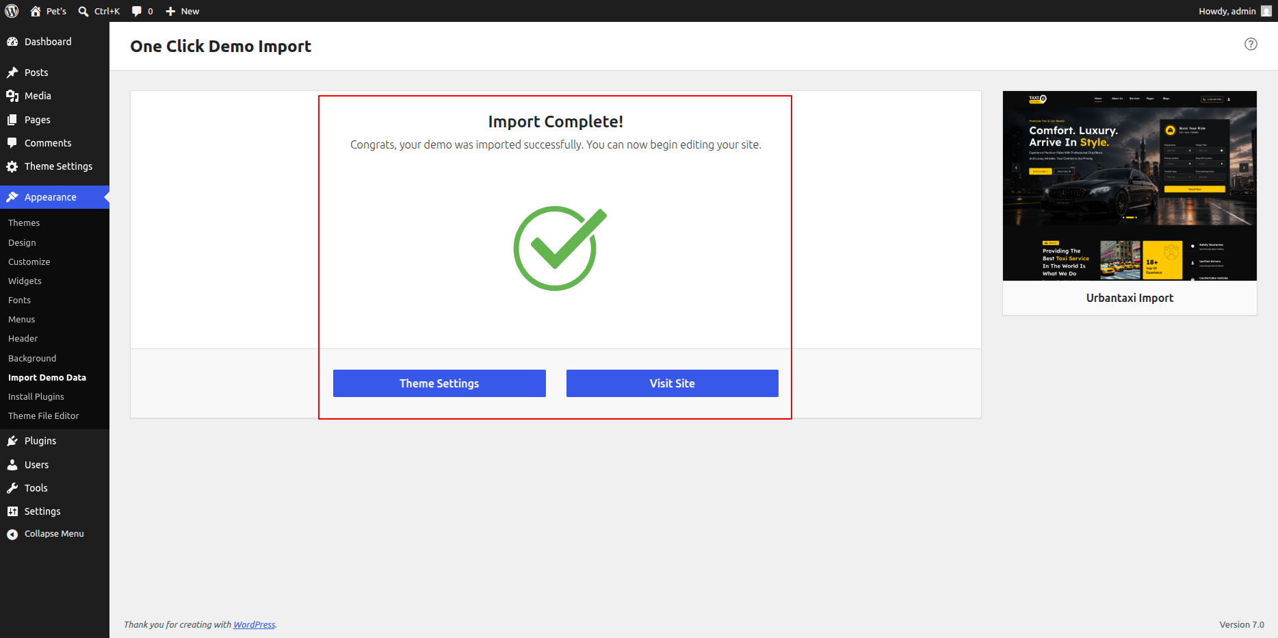Click the Pages icon in sidebar
The height and width of the screenshot is (638, 1278).
[x=12, y=120]
